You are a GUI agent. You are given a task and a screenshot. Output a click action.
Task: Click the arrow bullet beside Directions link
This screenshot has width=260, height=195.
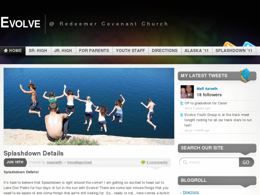click(181, 192)
